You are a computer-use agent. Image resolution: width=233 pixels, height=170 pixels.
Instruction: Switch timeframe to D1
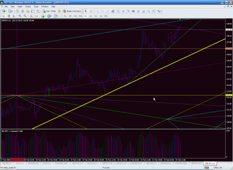pyautogui.click(x=96, y=16)
